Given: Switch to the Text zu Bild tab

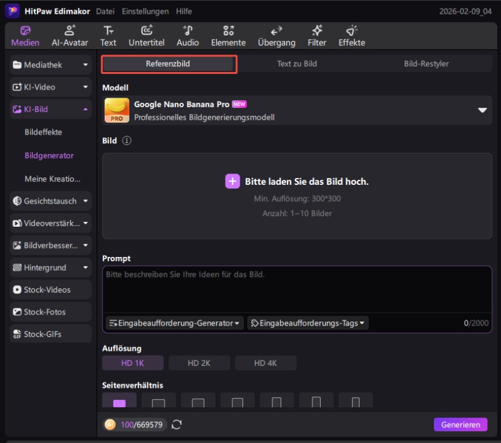Looking at the screenshot, I should coord(297,64).
